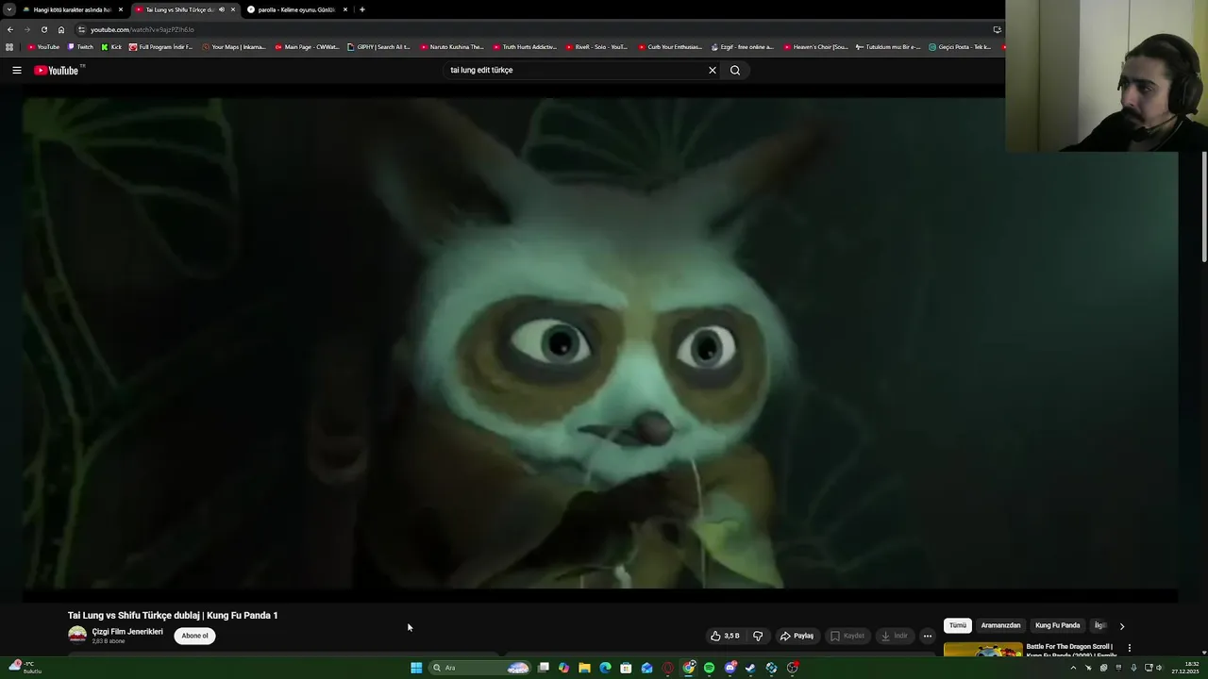Open the Windows Start menu
The height and width of the screenshot is (679, 1208).
(416, 668)
